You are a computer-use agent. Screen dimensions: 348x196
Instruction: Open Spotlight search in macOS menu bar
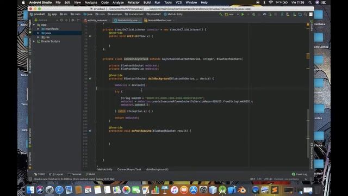tap(310, 2)
